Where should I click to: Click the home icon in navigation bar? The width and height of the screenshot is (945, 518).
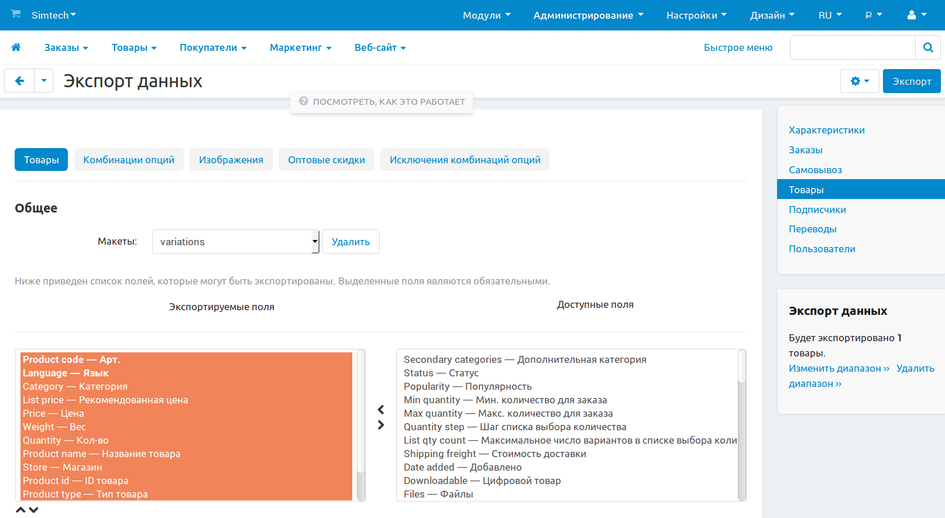click(x=16, y=47)
